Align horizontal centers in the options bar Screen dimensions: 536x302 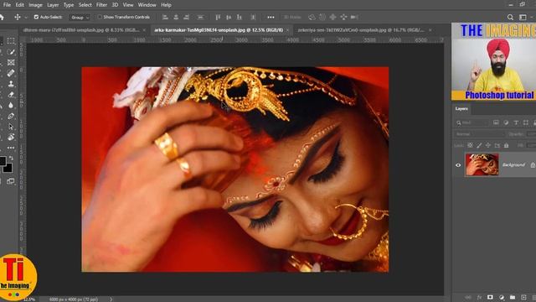click(176, 17)
